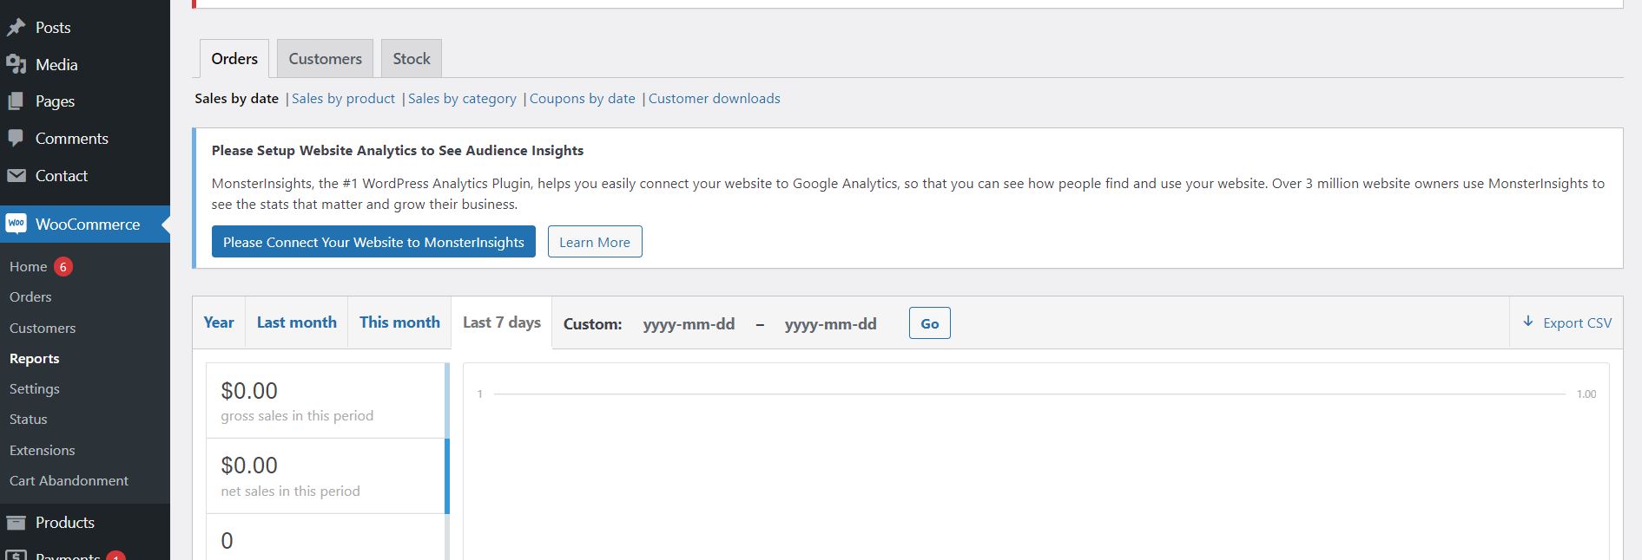
Task: Select the Year range tab
Action: (x=219, y=322)
